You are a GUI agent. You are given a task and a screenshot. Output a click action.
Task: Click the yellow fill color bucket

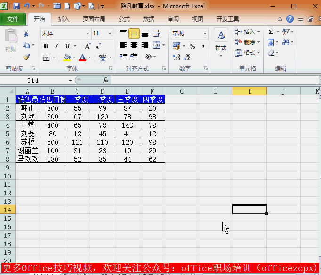67,57
